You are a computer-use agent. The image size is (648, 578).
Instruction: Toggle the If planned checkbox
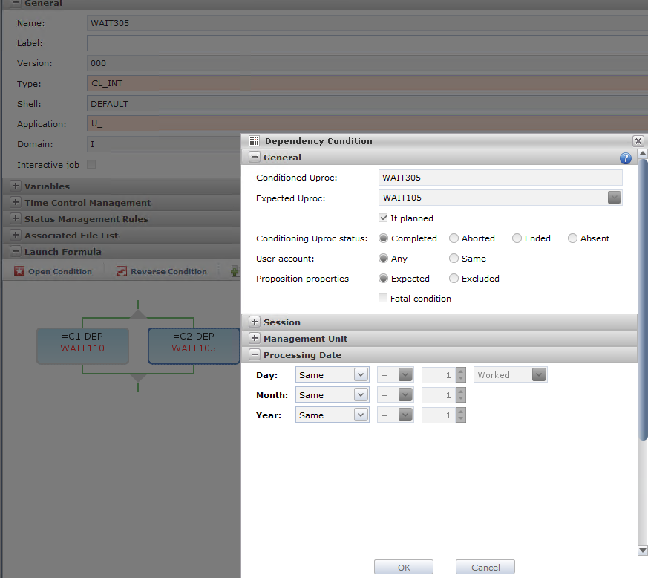[383, 218]
